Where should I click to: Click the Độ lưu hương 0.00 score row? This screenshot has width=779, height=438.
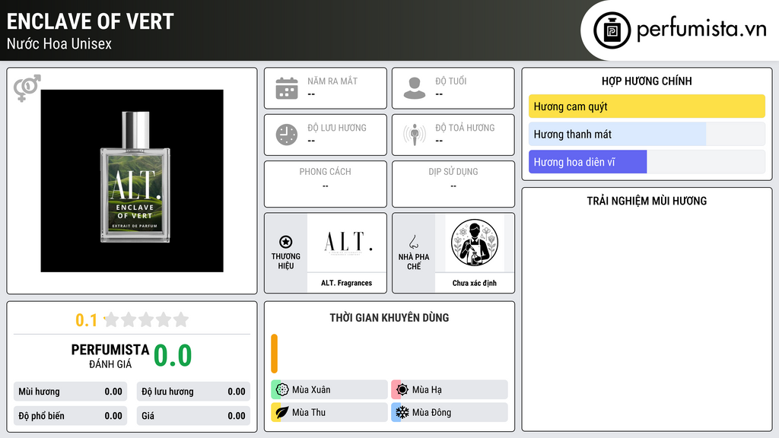pos(193,392)
